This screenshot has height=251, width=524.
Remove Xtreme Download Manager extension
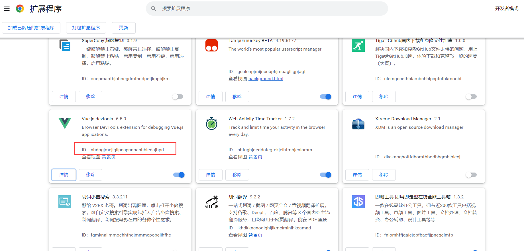[x=384, y=175]
